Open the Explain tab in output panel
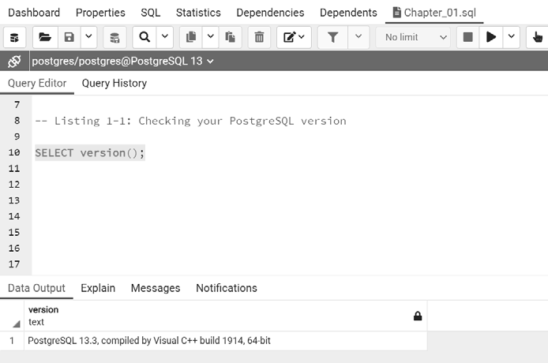The width and height of the screenshot is (548, 363). [98, 288]
